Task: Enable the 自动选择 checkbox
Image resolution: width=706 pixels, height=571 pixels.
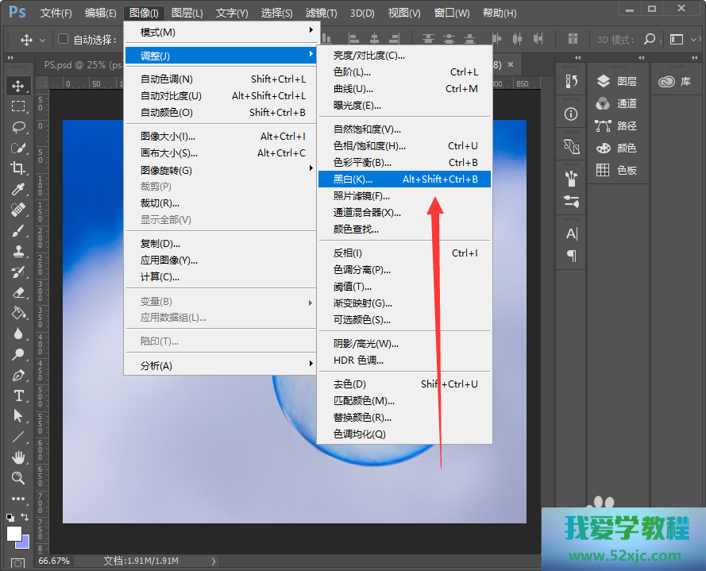Action: point(64,39)
